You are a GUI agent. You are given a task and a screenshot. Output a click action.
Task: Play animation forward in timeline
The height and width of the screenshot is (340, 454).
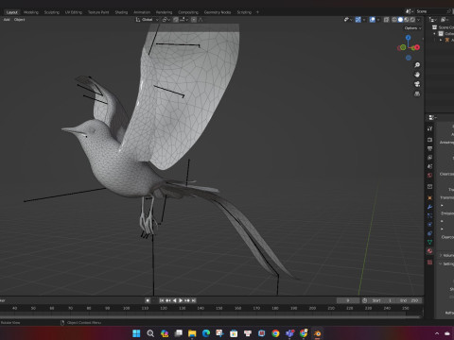[x=181, y=300]
